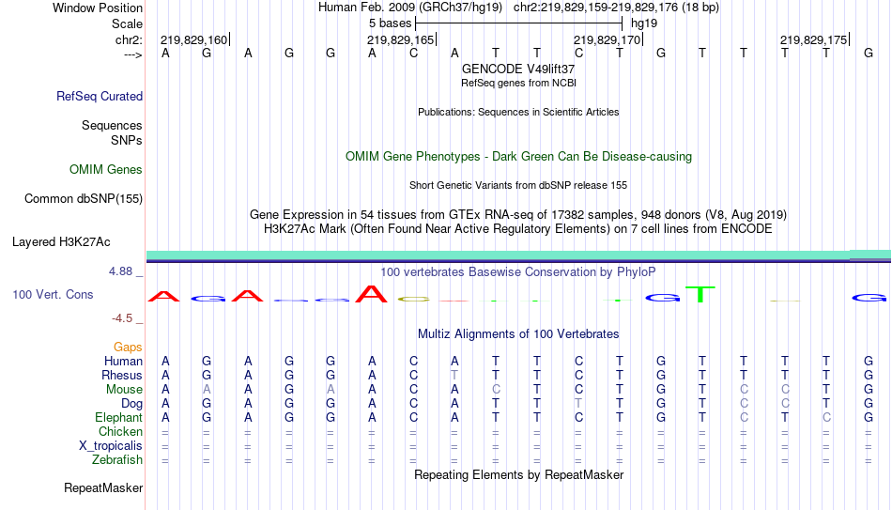
Task: Click Multiz Alignments of 100 Vertebrates title
Action: [x=518, y=334]
